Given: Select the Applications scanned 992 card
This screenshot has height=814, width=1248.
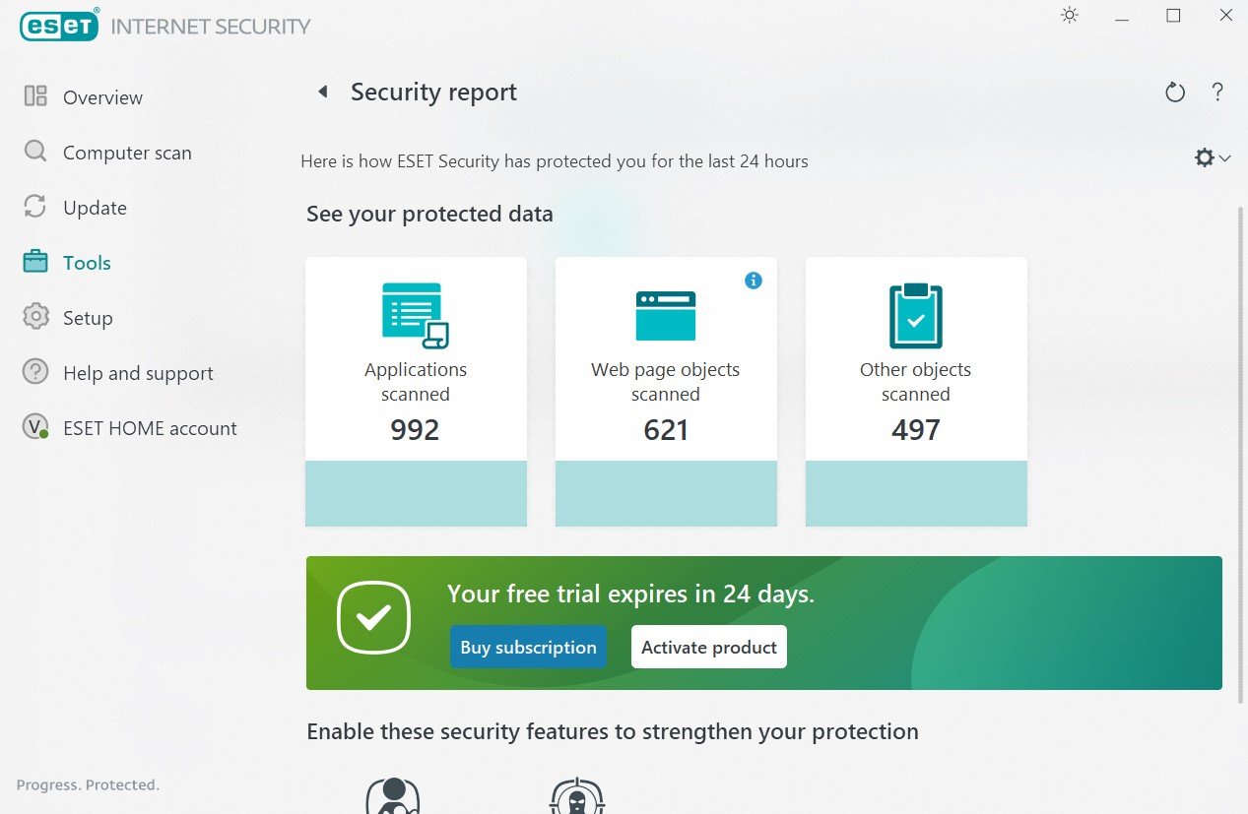Looking at the screenshot, I should (x=416, y=392).
